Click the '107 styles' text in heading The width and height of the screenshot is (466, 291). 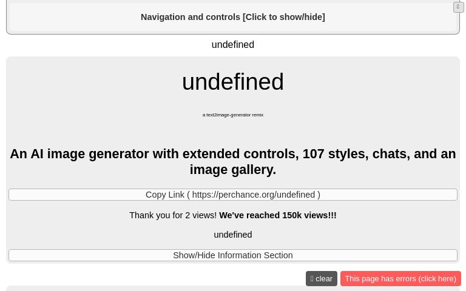[x=334, y=154]
